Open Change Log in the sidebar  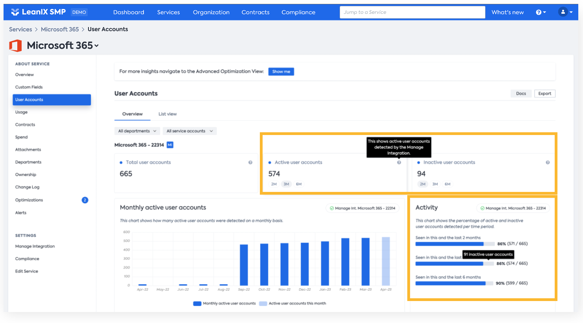click(27, 187)
